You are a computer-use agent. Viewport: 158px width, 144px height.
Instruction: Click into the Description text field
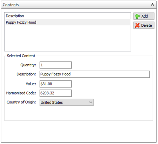click(94, 74)
